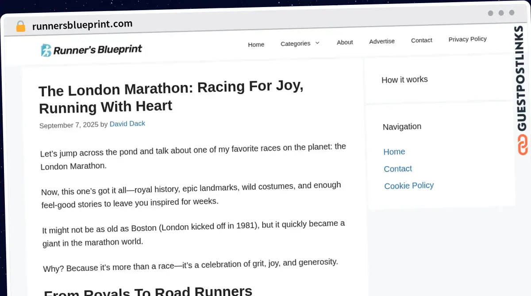Click the GUESTPOSTLINKS vertical brand text
531x296 pixels.
[x=522, y=79]
